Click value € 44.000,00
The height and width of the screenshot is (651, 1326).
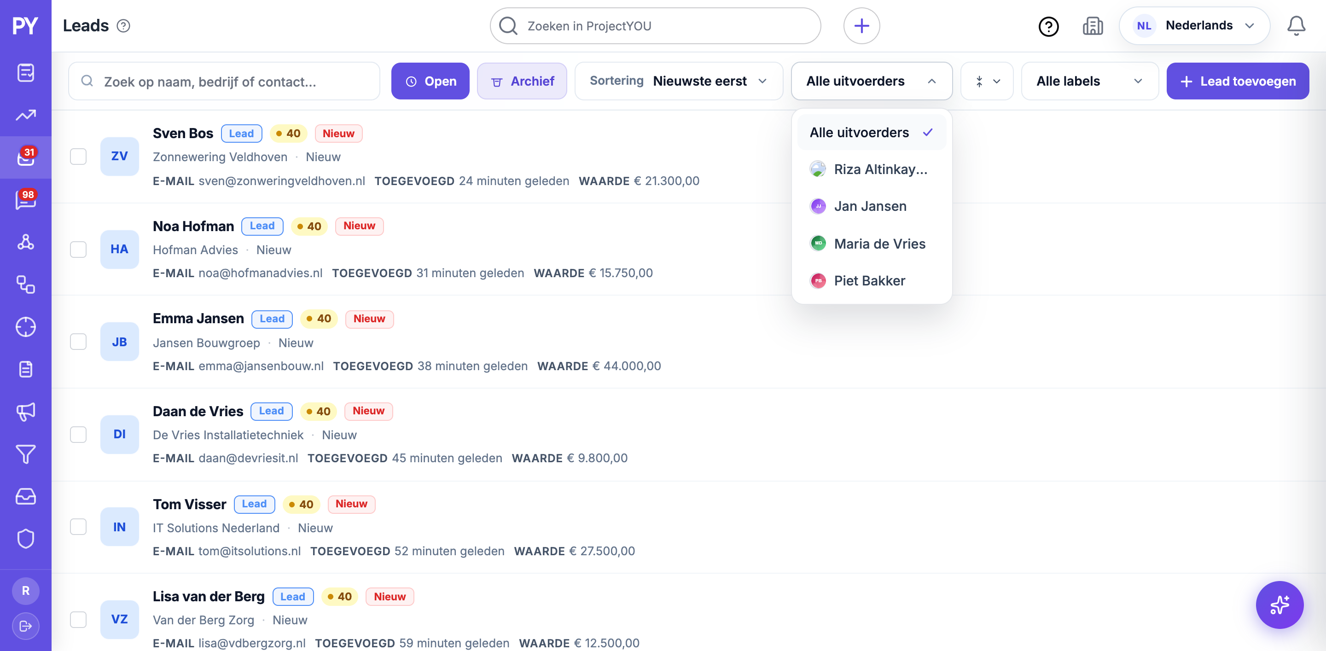pyautogui.click(x=627, y=366)
